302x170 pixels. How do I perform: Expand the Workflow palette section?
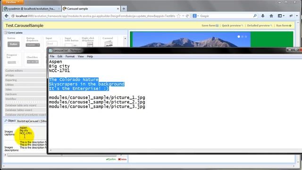[x=25, y=99]
